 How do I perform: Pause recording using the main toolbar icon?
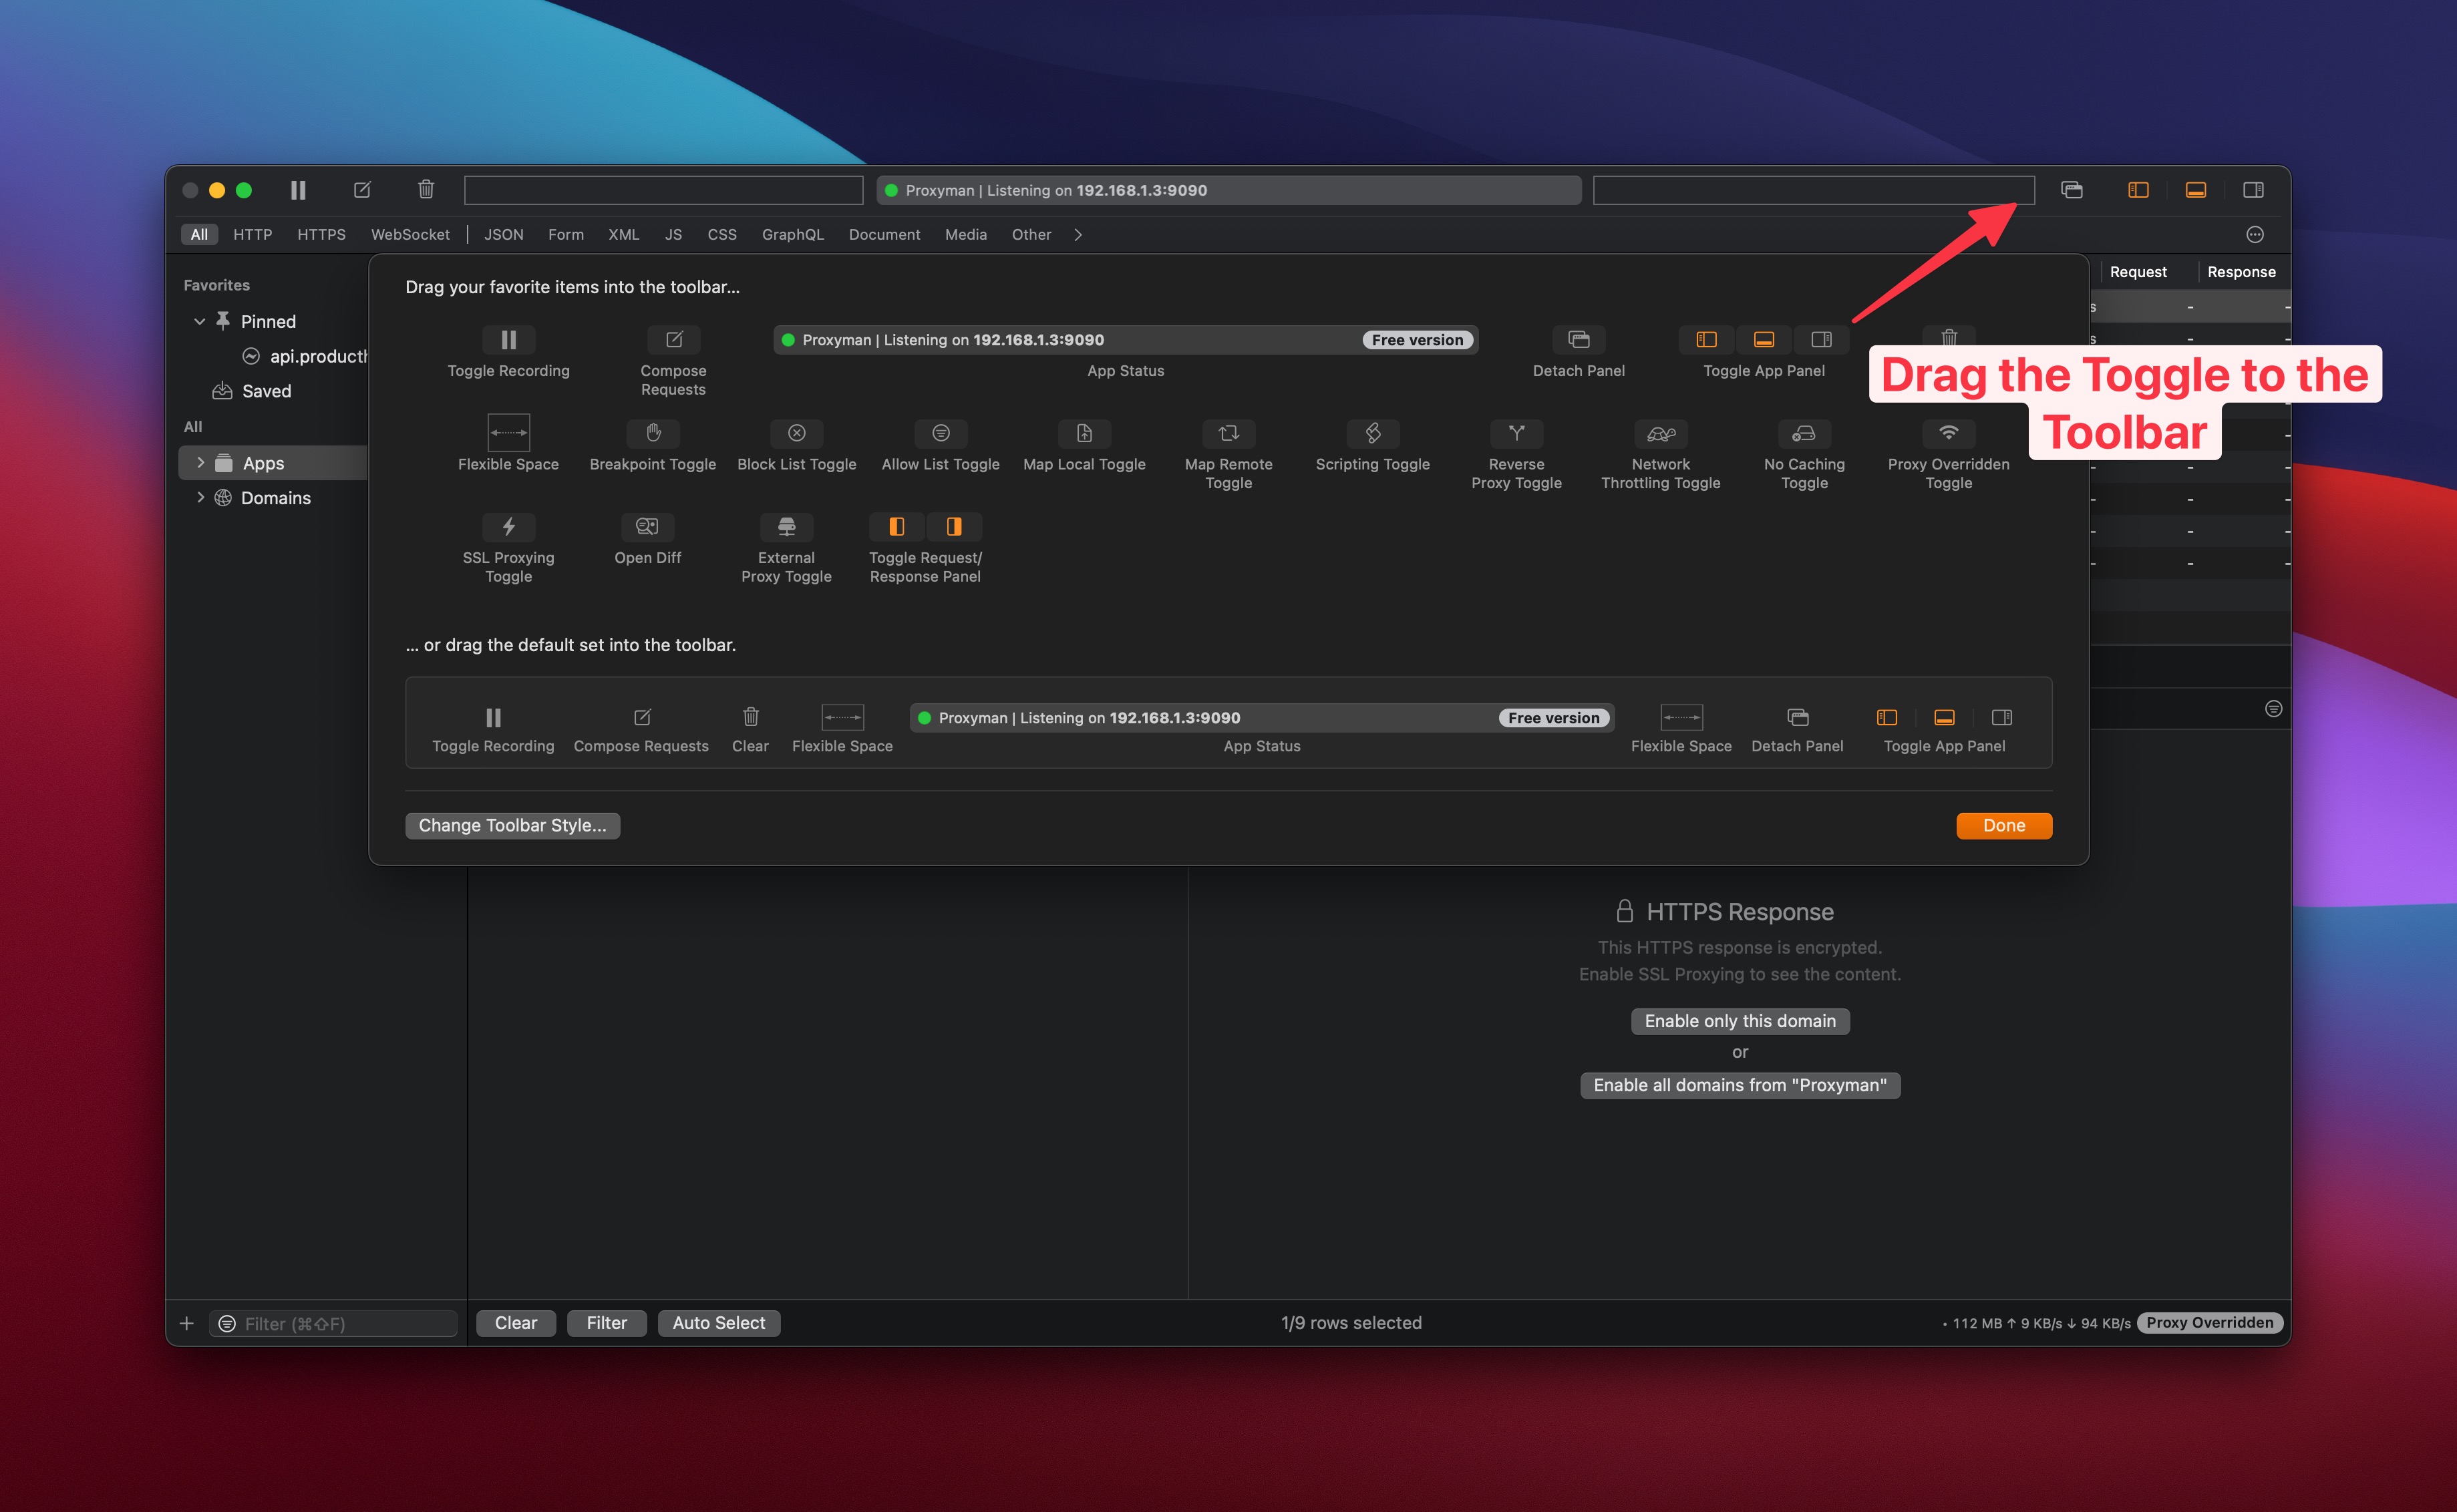coord(298,190)
